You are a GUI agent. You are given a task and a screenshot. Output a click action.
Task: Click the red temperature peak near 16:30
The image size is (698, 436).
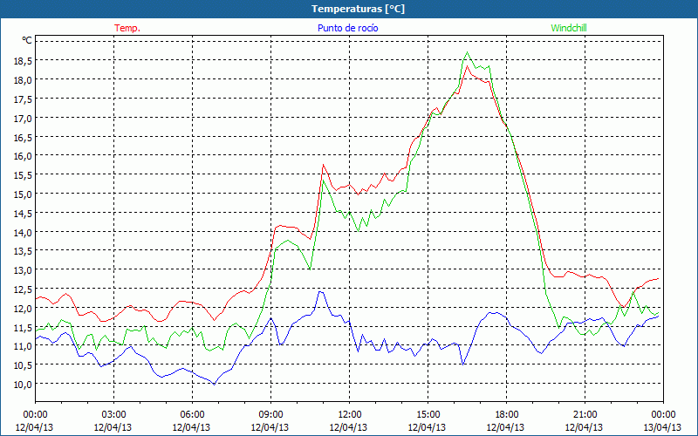point(467,66)
